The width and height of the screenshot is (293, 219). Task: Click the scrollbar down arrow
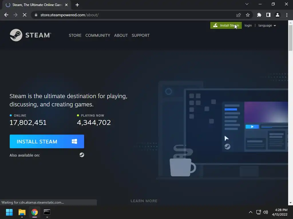tap(290, 203)
